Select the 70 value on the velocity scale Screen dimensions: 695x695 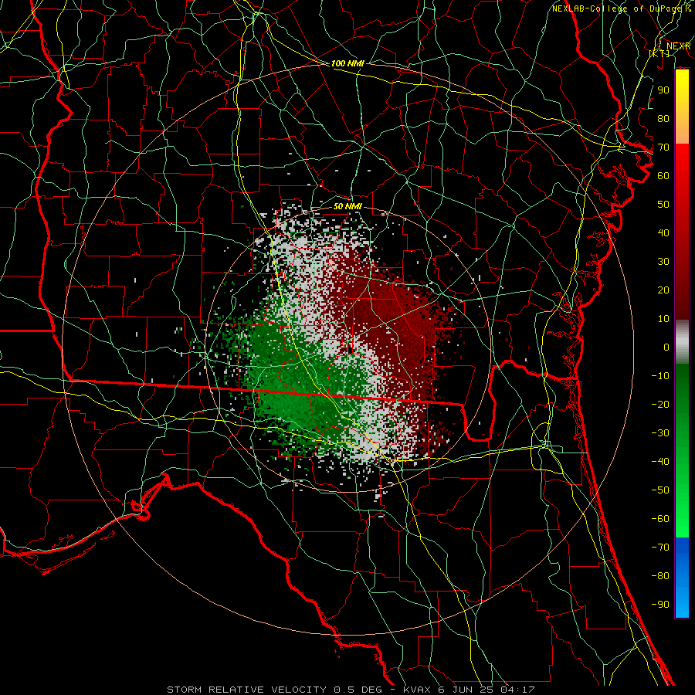tap(663, 147)
